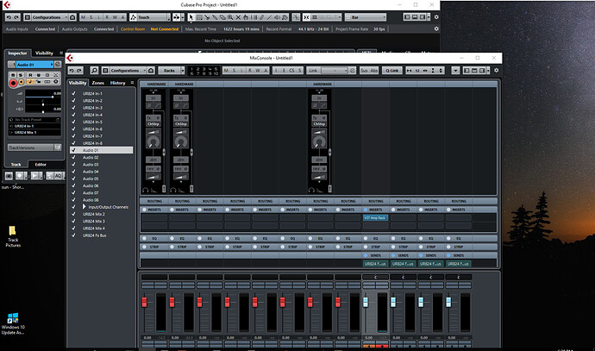Select the Range Selection tool
Screen dimensions: 595x351
click(x=199, y=17)
